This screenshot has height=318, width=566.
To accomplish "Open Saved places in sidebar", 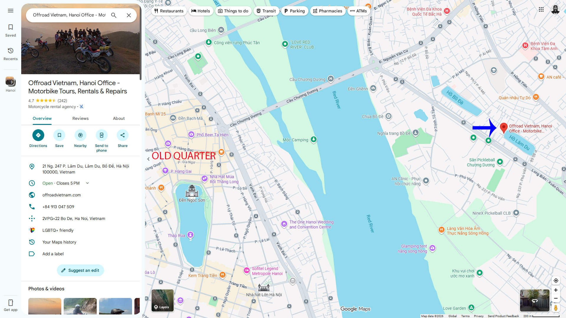I will coord(11,31).
